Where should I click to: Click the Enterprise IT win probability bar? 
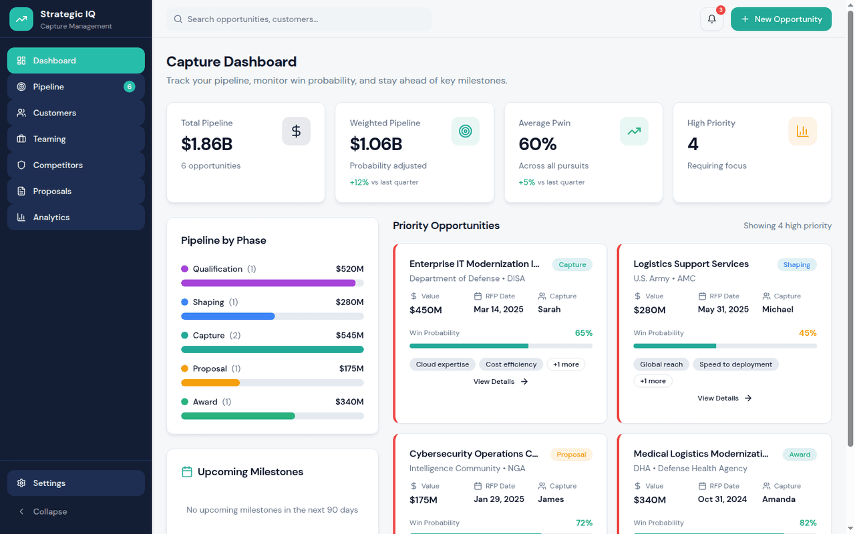coord(501,346)
